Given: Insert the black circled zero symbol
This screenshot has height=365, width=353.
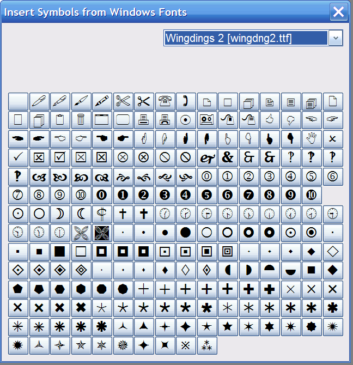Looking at the screenshot, I should point(102,195).
